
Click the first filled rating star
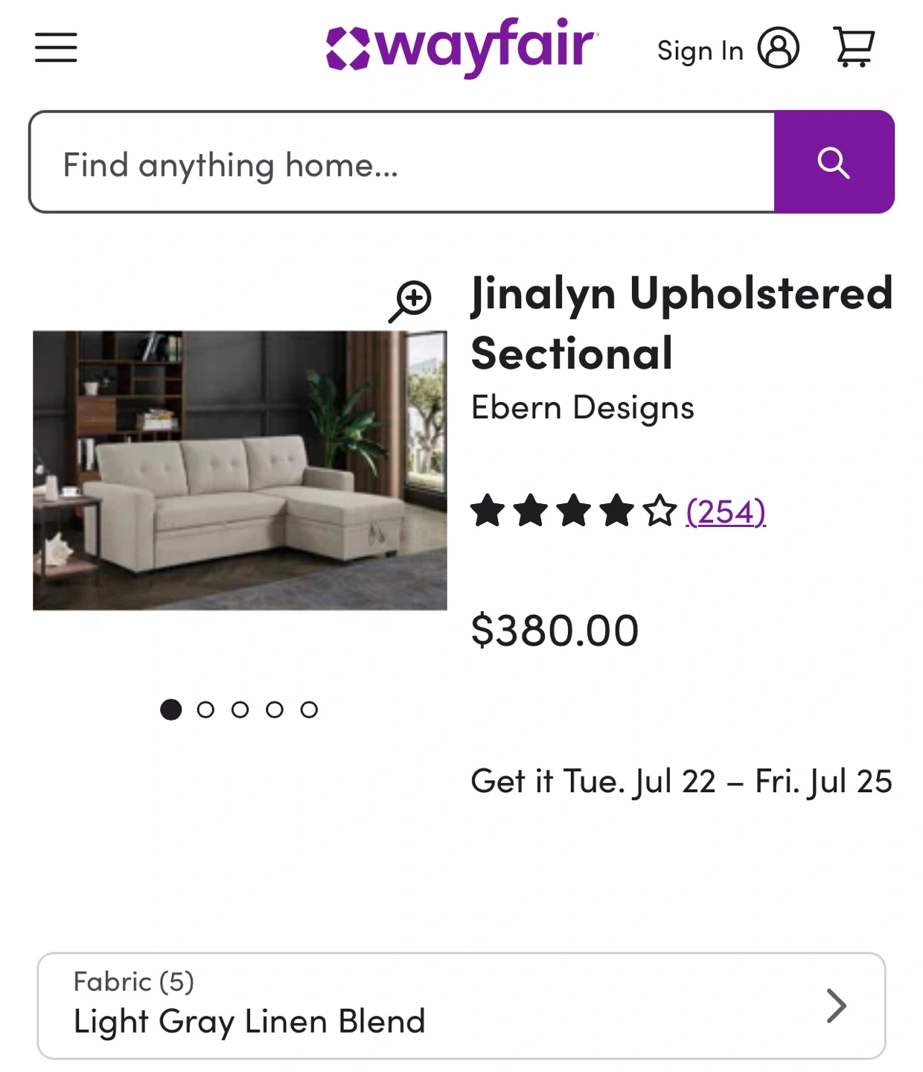click(488, 511)
